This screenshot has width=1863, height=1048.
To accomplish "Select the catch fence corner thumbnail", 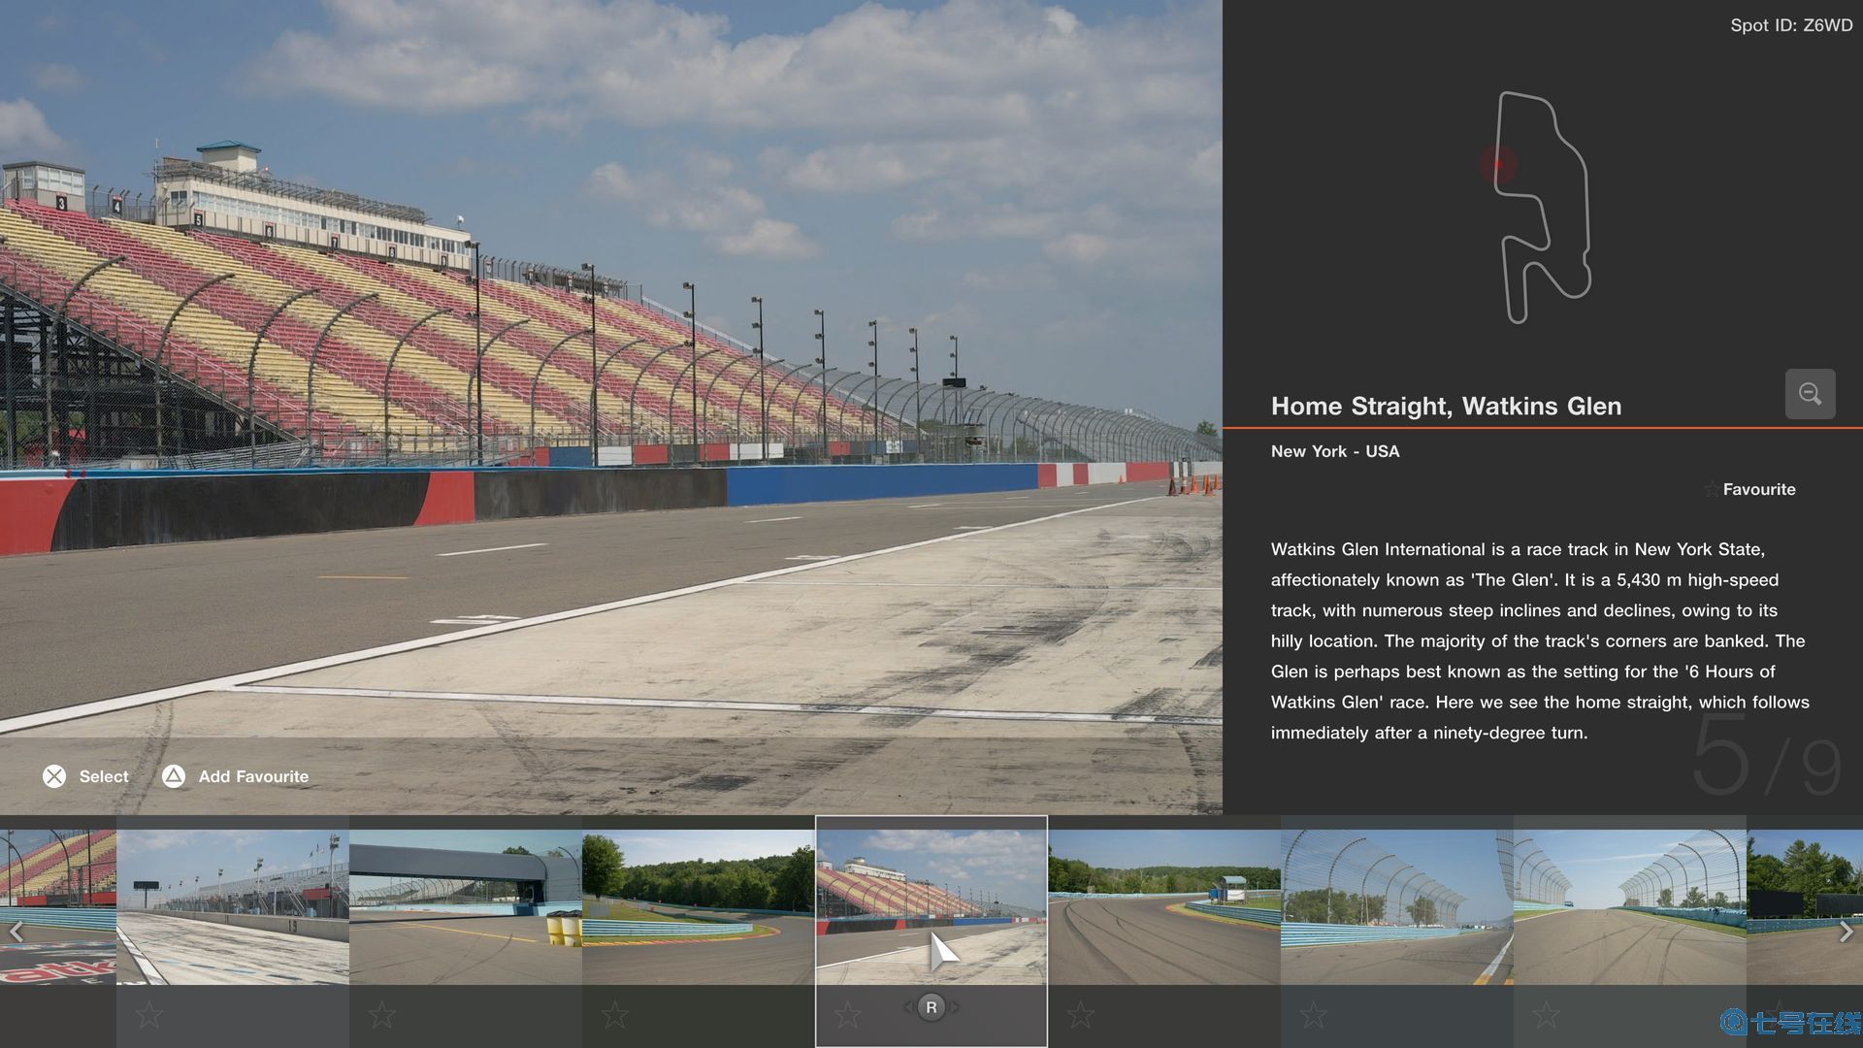I will pos(1397,906).
